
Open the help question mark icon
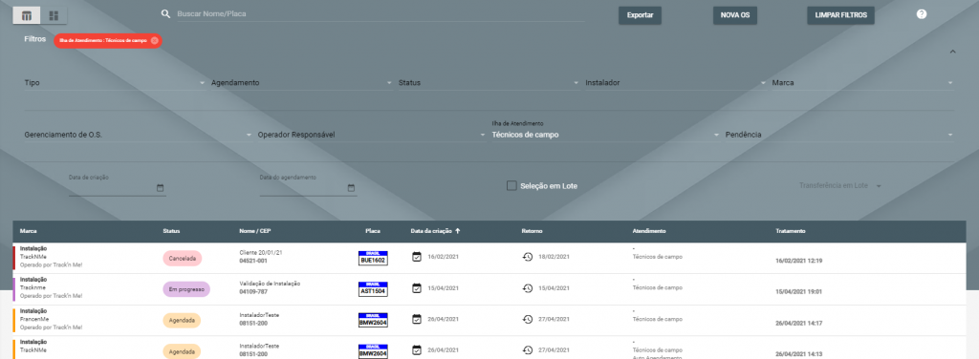coord(922,14)
